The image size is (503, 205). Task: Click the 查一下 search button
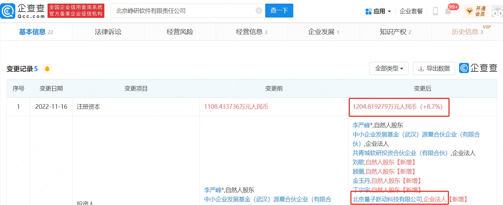tap(279, 11)
